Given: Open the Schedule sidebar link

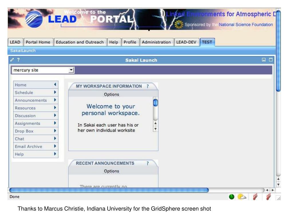Looking at the screenshot, I should click(24, 93).
